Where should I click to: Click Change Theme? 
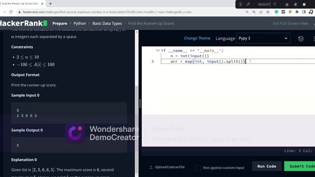click(x=197, y=38)
